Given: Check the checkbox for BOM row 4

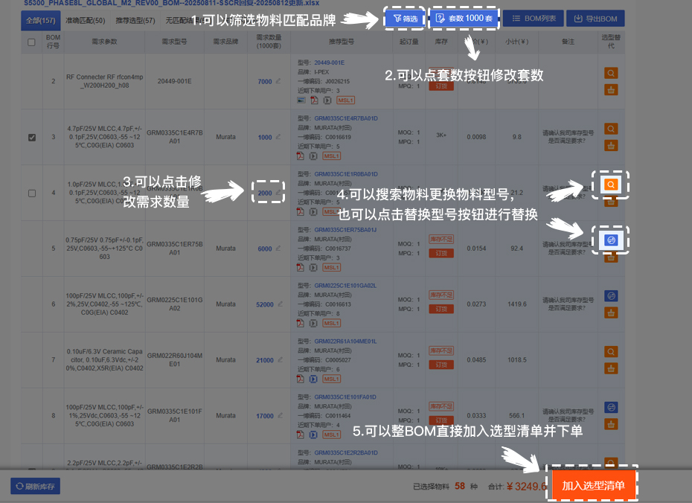Looking at the screenshot, I should coord(31,192).
